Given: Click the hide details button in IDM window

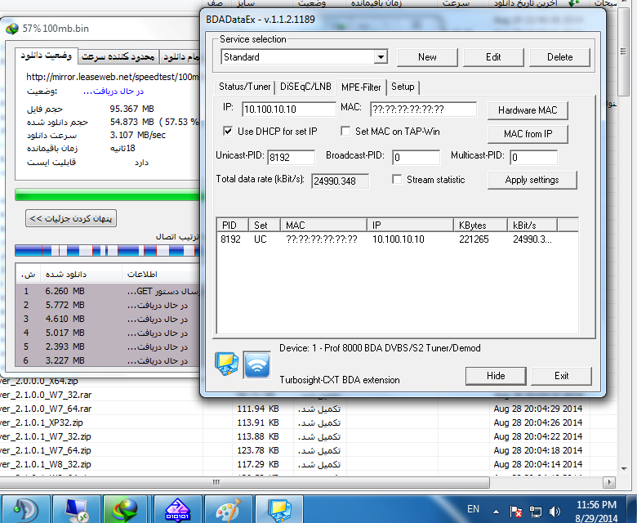Looking at the screenshot, I should 71,219.
